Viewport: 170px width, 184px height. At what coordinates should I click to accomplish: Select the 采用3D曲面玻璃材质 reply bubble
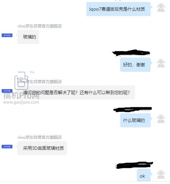click(42, 148)
